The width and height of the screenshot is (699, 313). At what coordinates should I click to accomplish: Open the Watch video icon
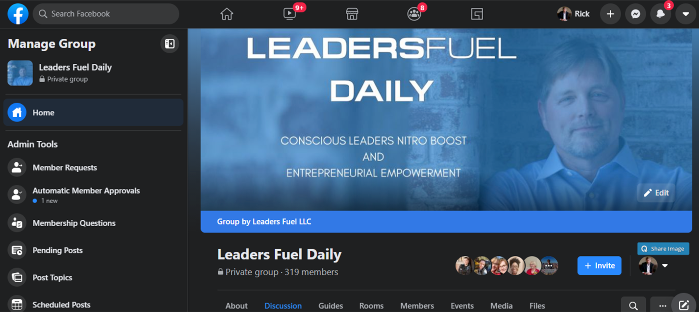[x=290, y=14]
